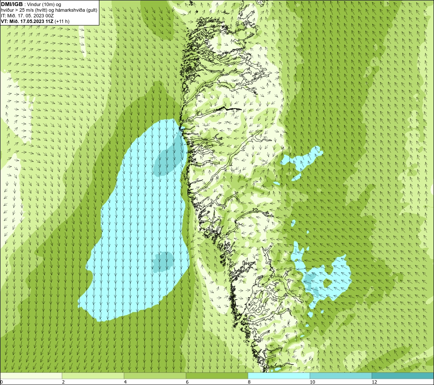The image size is (434, 385).
Task: Click the teal 10–12 legend color band
Action: pyautogui.click(x=341, y=375)
